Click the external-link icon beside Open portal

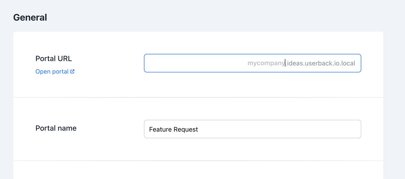pyautogui.click(x=72, y=71)
